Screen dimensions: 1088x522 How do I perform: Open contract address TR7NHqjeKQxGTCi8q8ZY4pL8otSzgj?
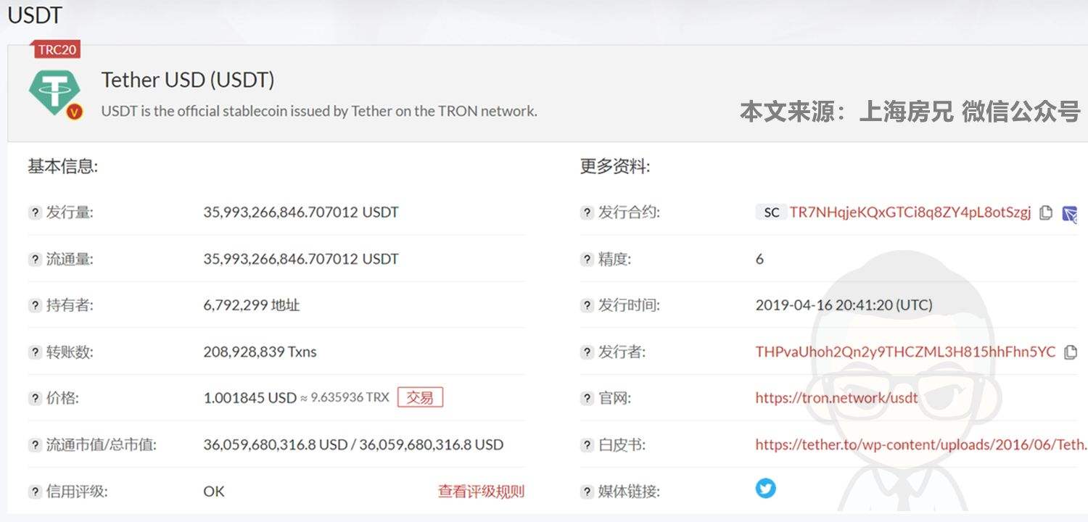click(x=910, y=212)
